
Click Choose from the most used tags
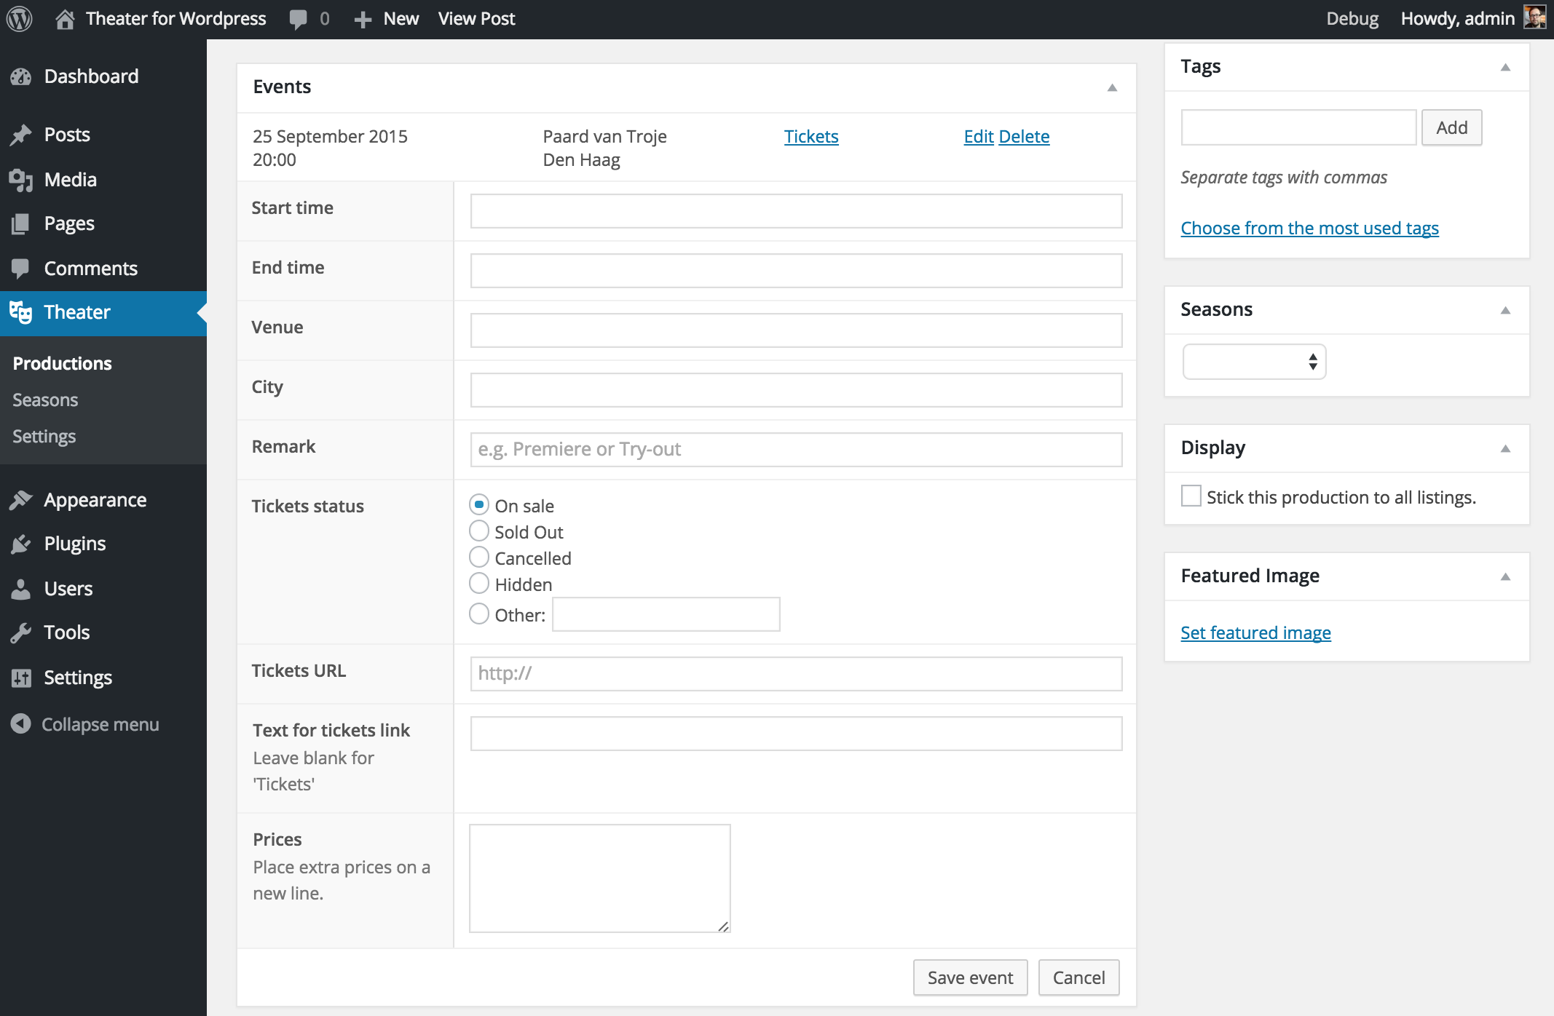1310,228
